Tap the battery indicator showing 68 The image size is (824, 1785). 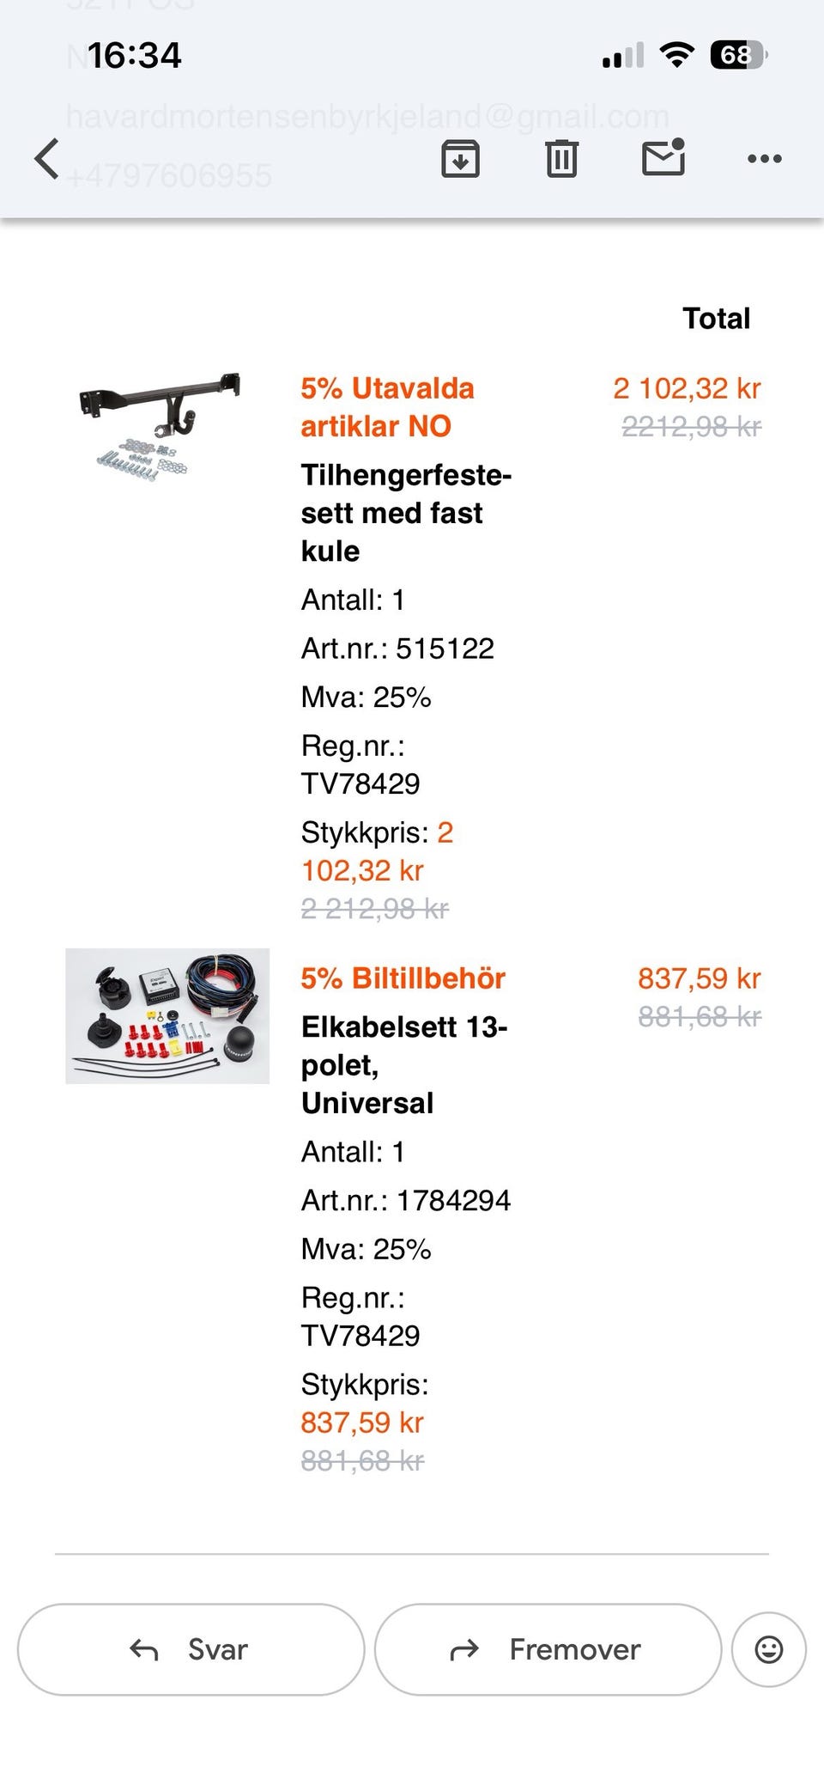[x=736, y=53]
